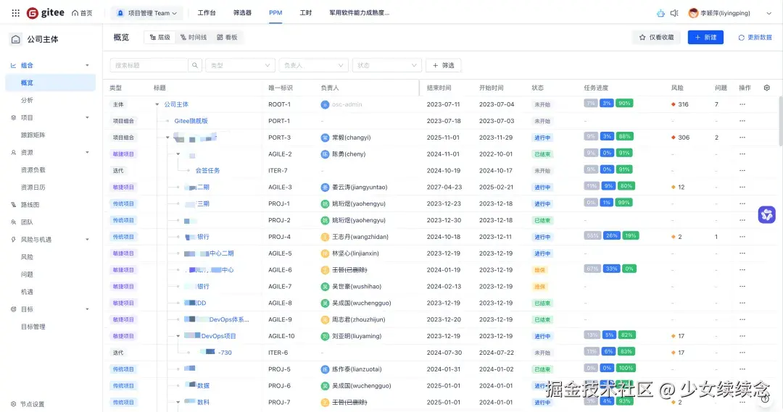Switch to 看板 board view
Screen dimensions: 783x412
pos(227,38)
